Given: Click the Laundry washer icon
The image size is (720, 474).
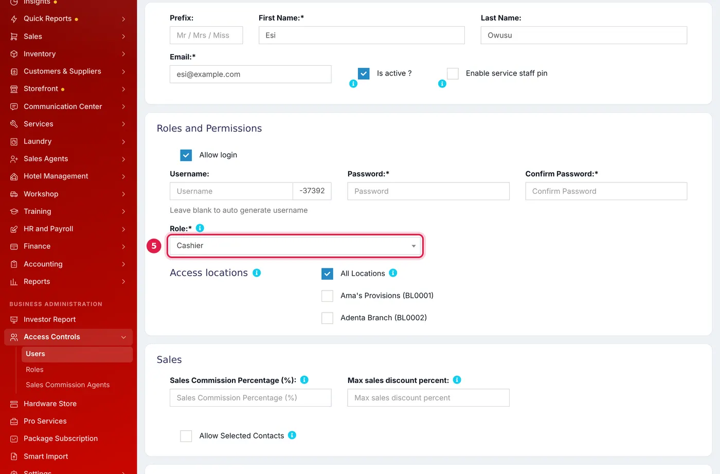Looking at the screenshot, I should coord(14,141).
